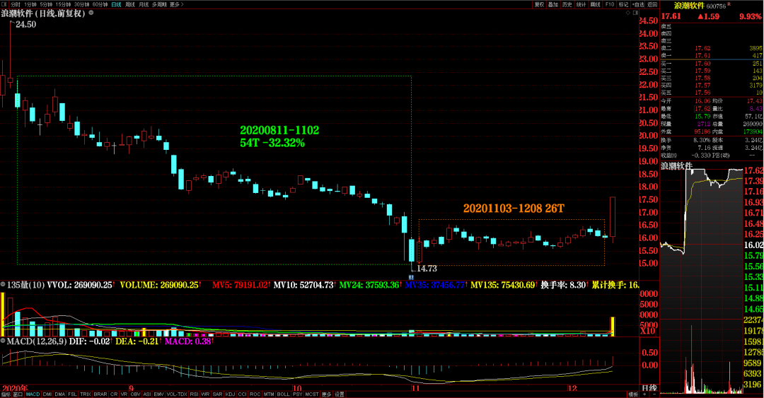Click the 复权 button

pyautogui.click(x=539, y=4)
